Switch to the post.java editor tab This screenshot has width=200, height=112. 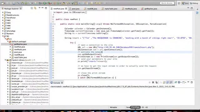74,9
